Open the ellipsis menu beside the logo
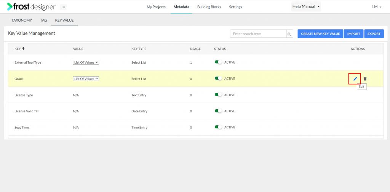 [63, 7]
